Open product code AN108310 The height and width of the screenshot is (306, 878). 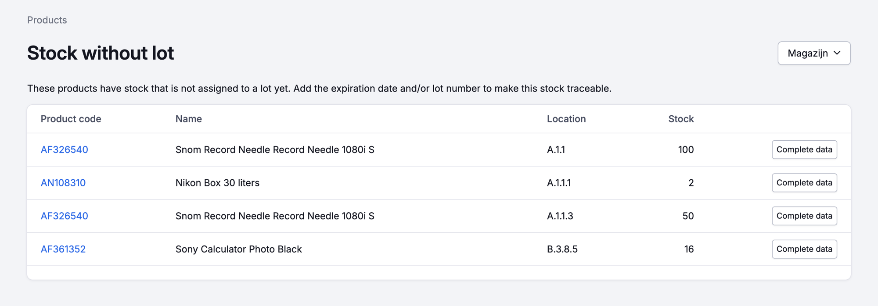click(63, 183)
